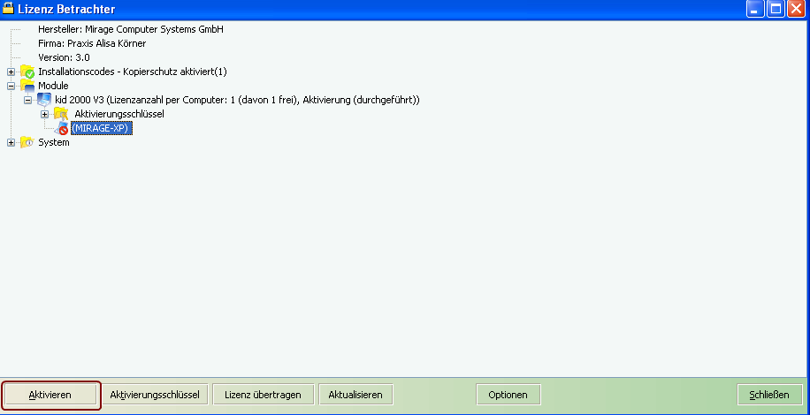Select 'Installationscodes - Kopierschutz aktiviert(1)' row
810x415 pixels.
coord(133,72)
